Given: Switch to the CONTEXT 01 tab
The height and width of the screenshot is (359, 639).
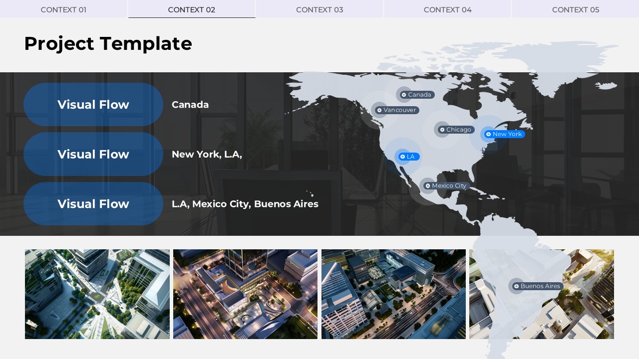Looking at the screenshot, I should (63, 9).
